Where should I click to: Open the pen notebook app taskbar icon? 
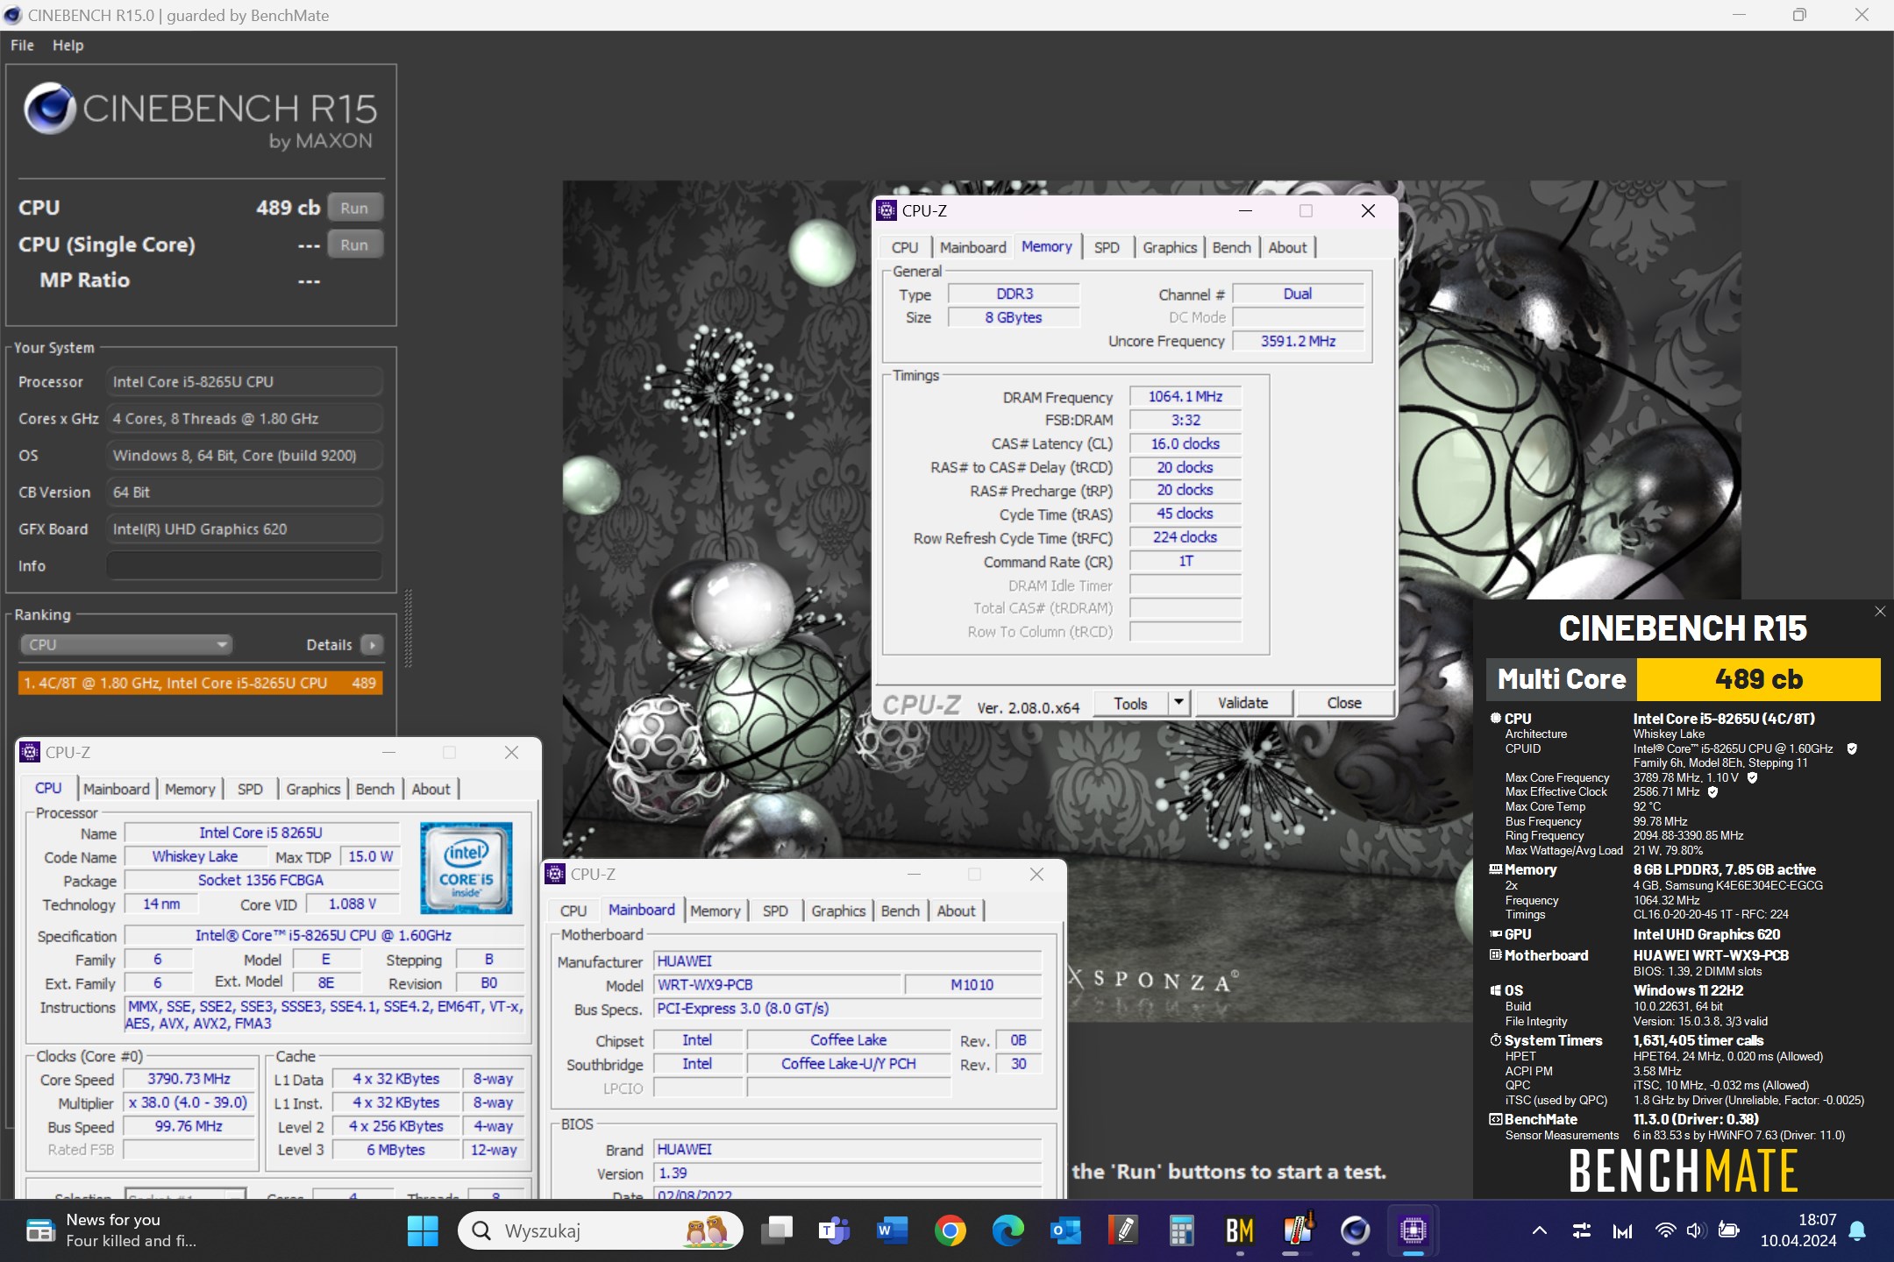[1123, 1231]
